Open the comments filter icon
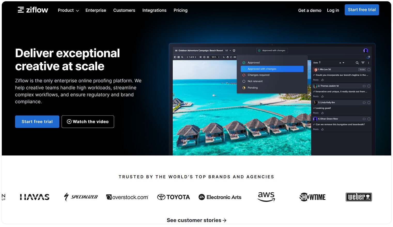The image size is (393, 227). (x=363, y=63)
